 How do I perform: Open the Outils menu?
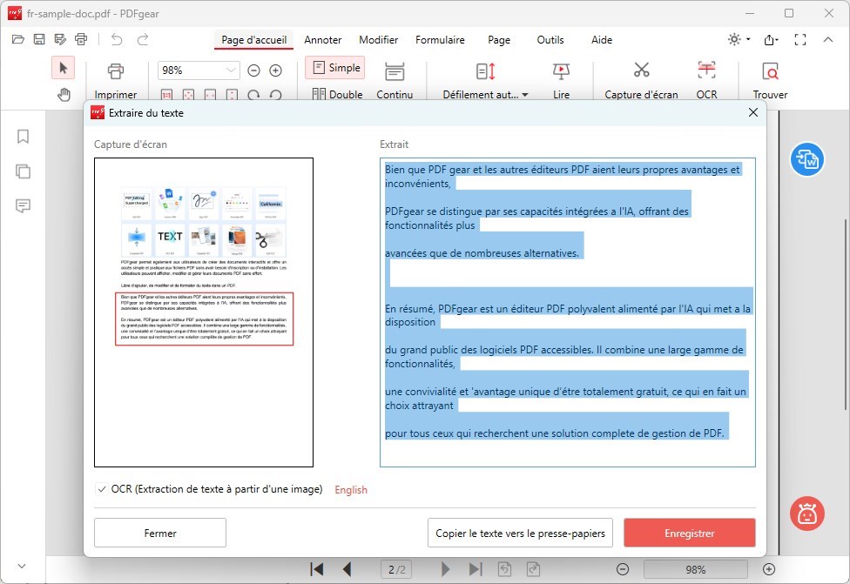550,40
